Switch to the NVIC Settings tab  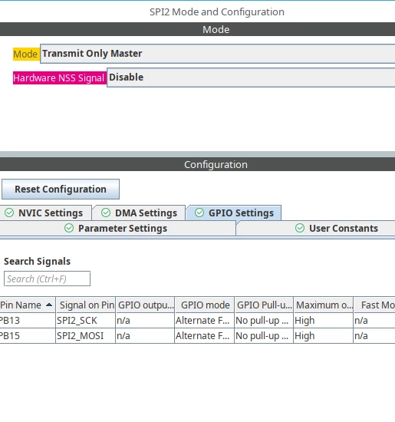tap(46, 213)
